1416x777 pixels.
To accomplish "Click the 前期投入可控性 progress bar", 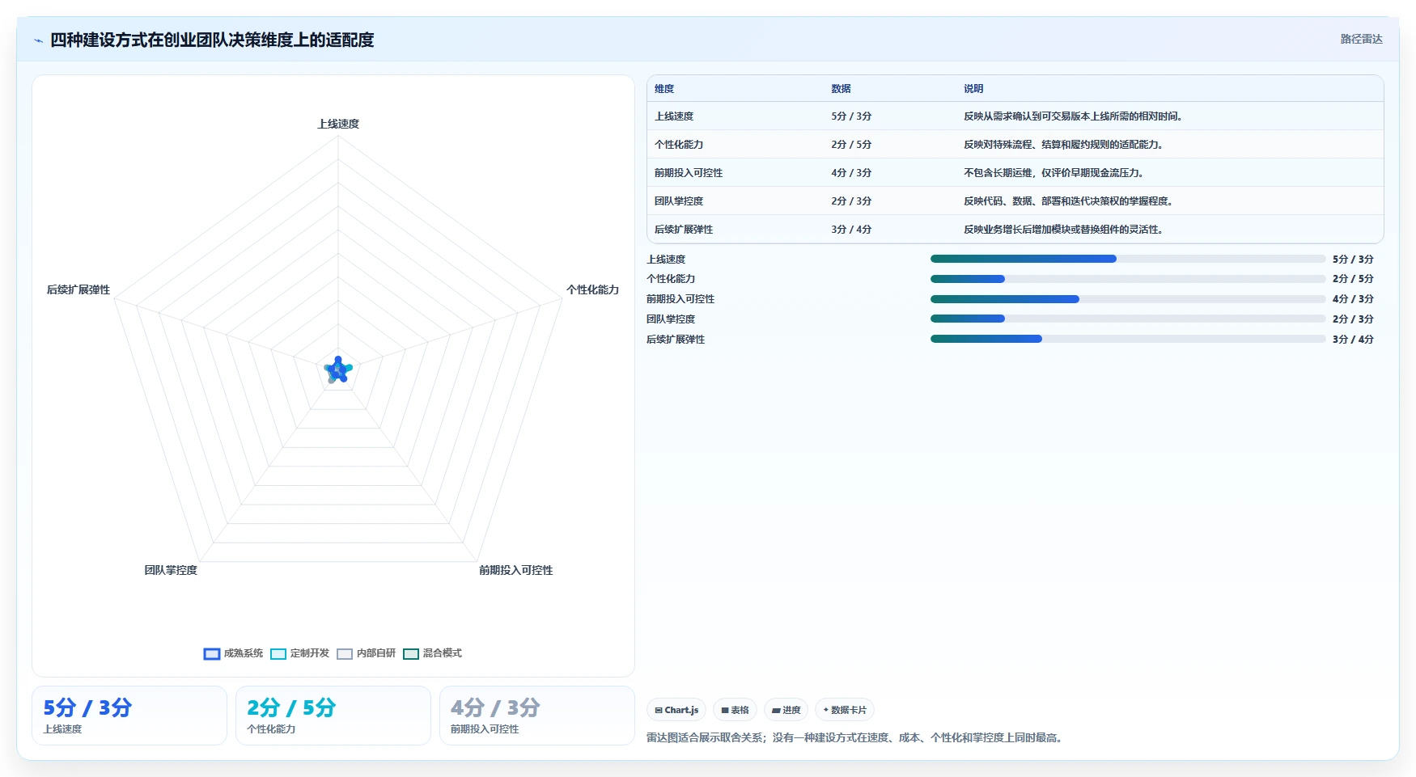I will tap(1128, 299).
